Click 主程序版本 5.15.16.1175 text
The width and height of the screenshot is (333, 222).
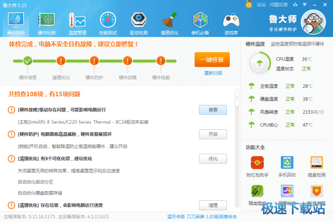coord(29,216)
